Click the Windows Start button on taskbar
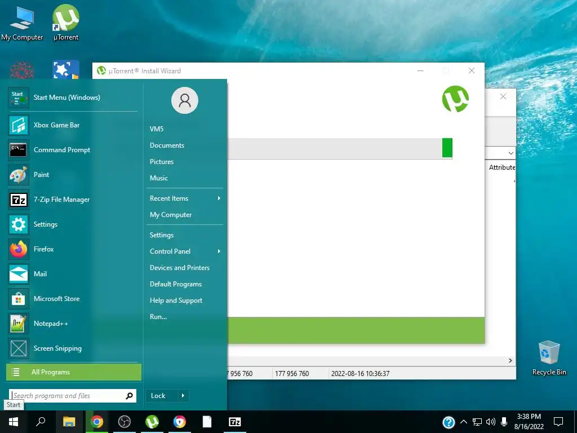 (14, 422)
